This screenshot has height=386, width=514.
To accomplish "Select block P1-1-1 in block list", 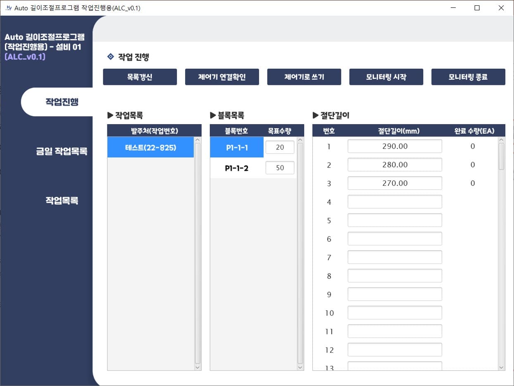I will click(237, 147).
